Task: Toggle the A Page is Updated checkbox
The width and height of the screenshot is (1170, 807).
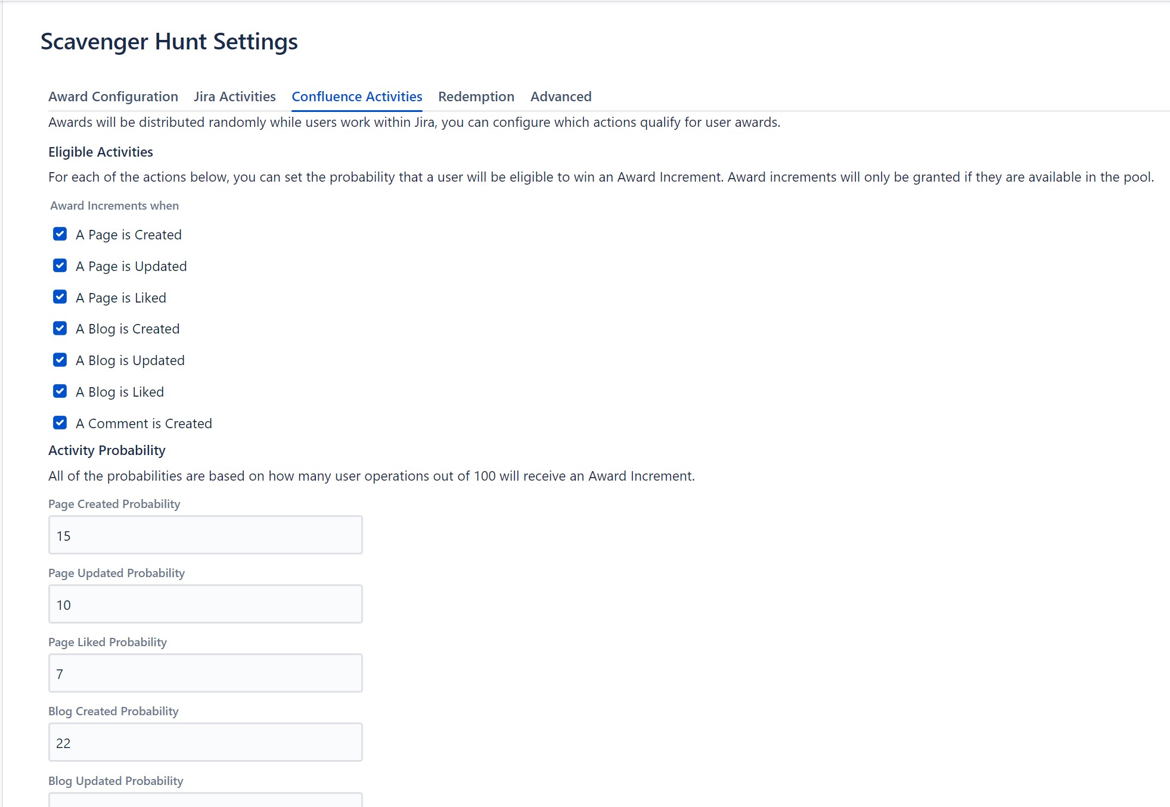Action: click(x=60, y=266)
